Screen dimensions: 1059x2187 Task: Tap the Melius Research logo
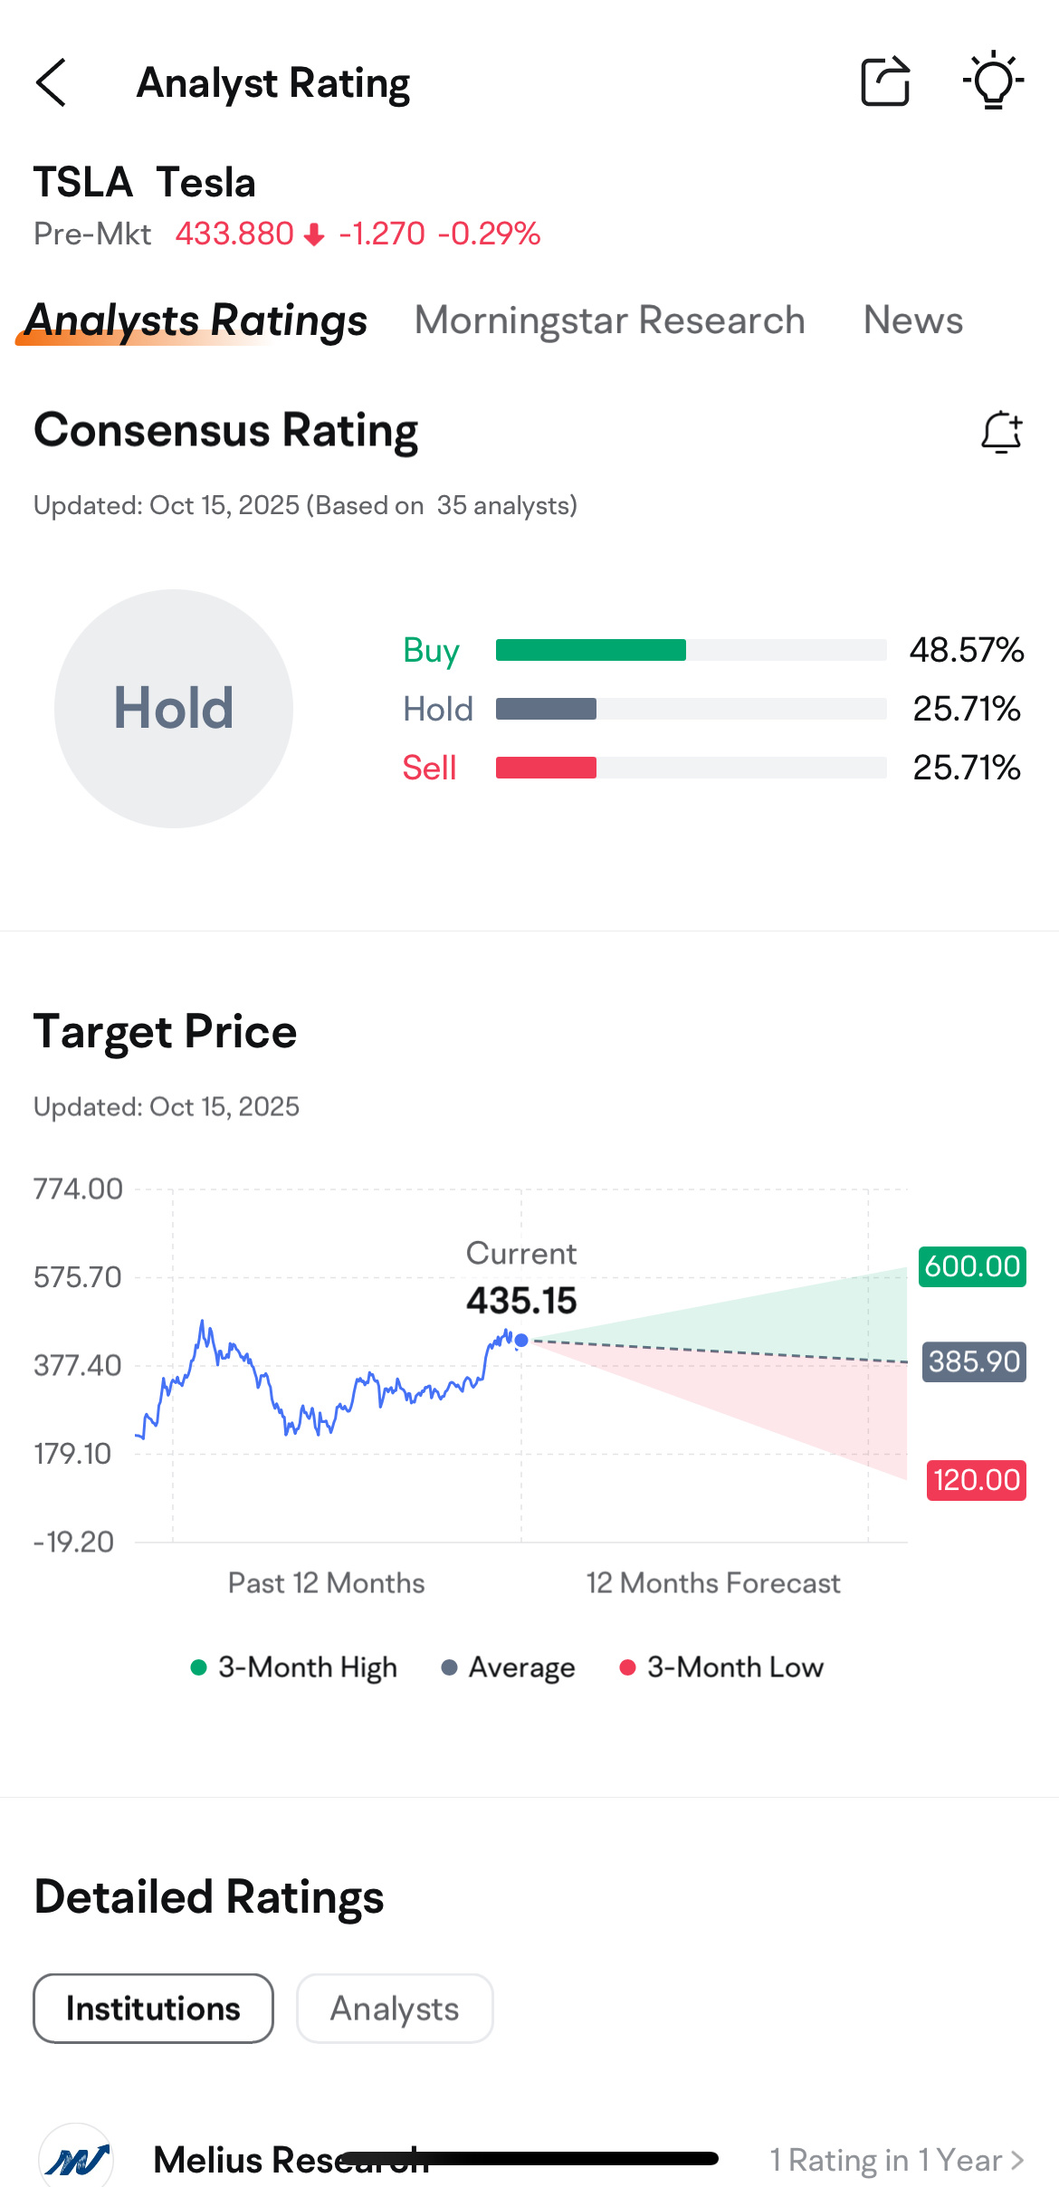pyautogui.click(x=76, y=2159)
